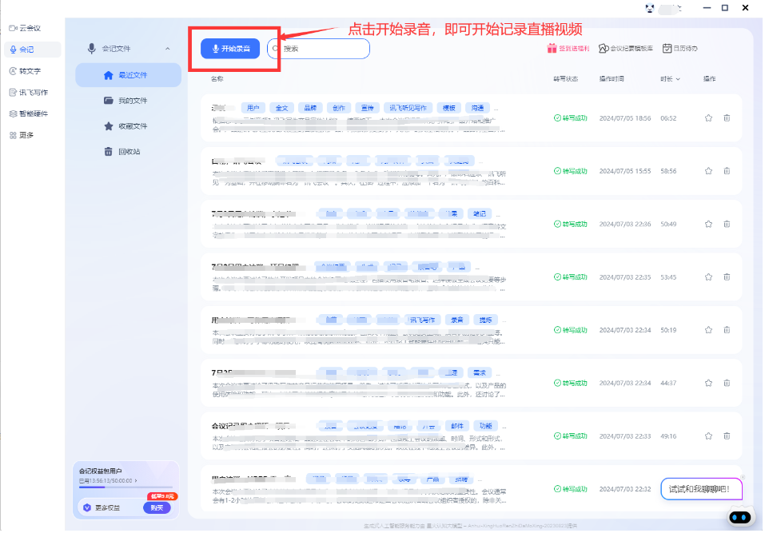Viewport: 765px width, 533px height.
Task: Toggle the star on the 49:16 recording
Action: point(708,436)
